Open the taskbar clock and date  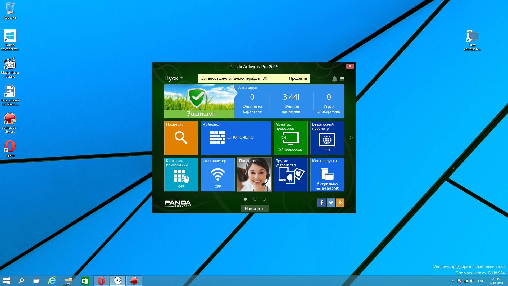coord(496,281)
